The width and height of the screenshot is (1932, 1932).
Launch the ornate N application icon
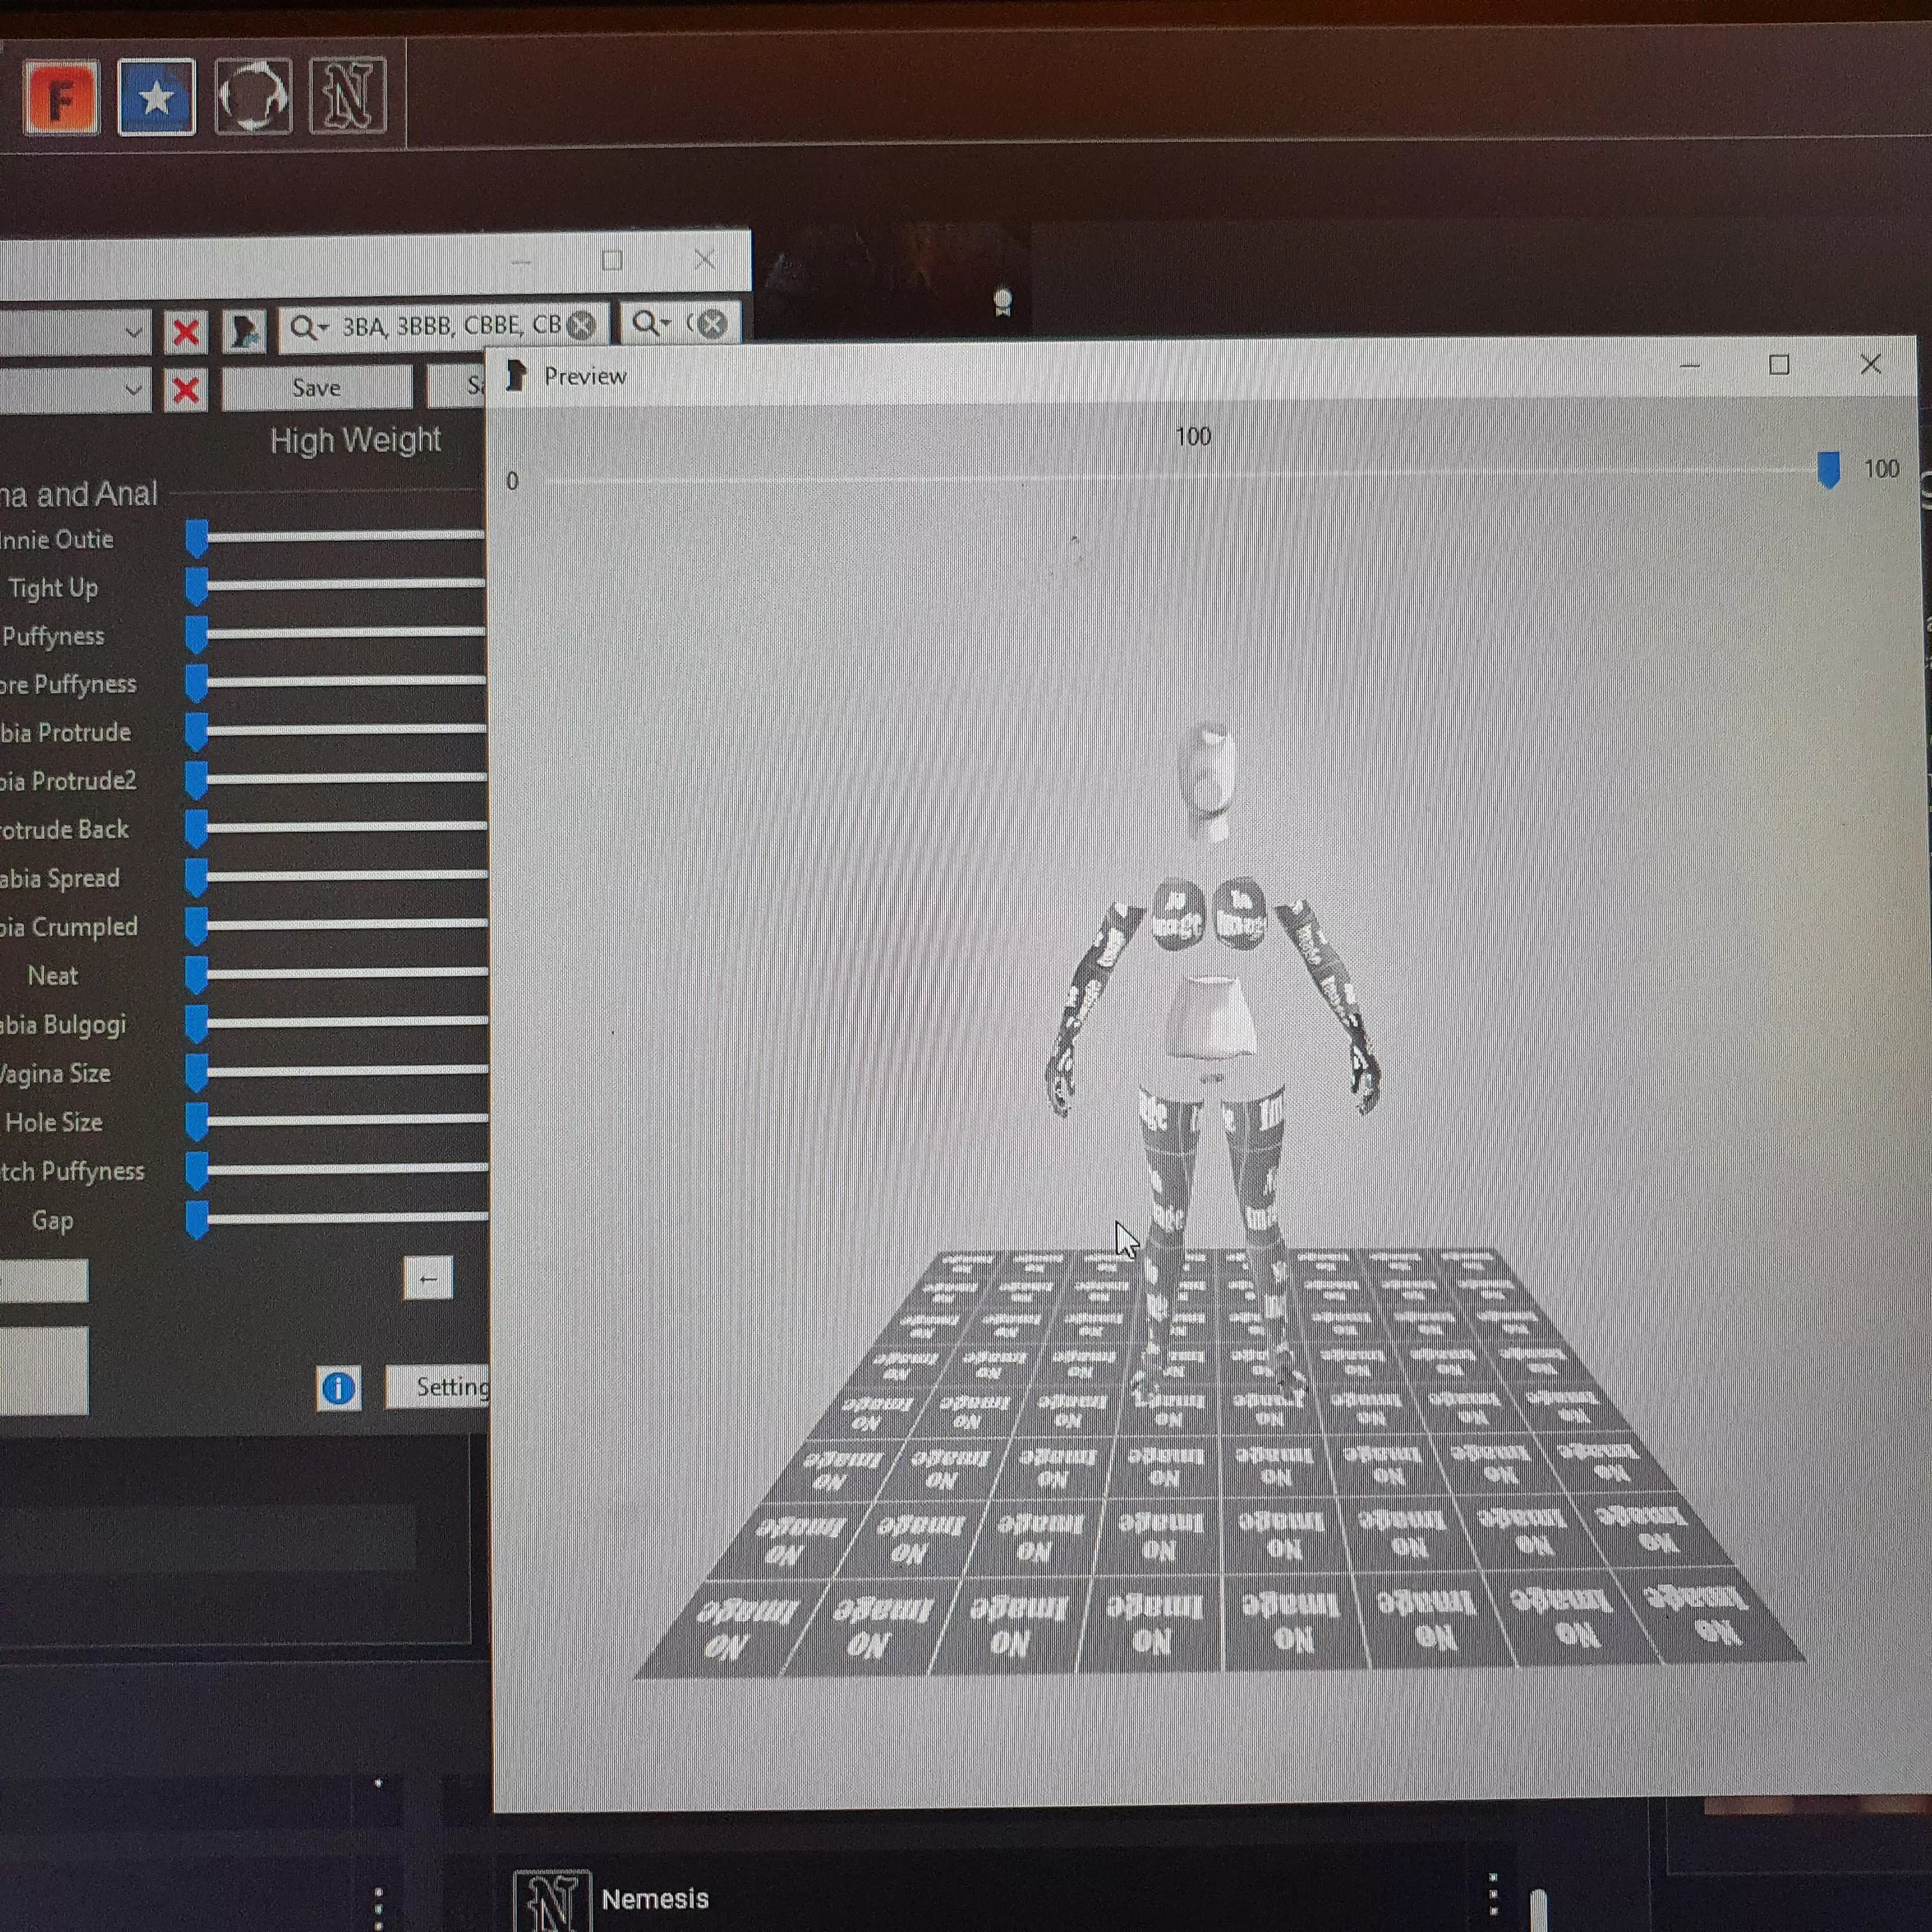pyautogui.click(x=347, y=97)
